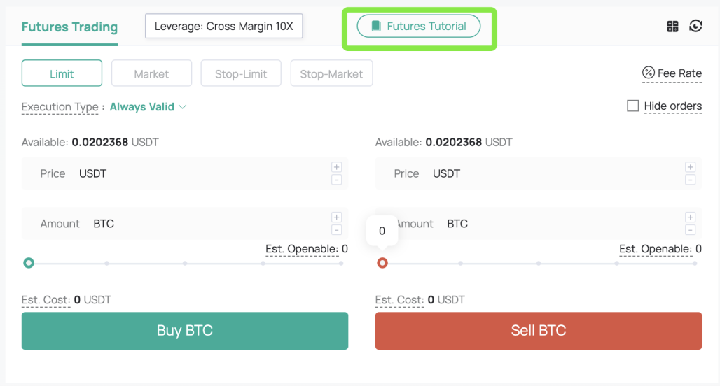Enable the Hide orders checkbox
Image resolution: width=720 pixels, height=386 pixels.
tap(632, 106)
